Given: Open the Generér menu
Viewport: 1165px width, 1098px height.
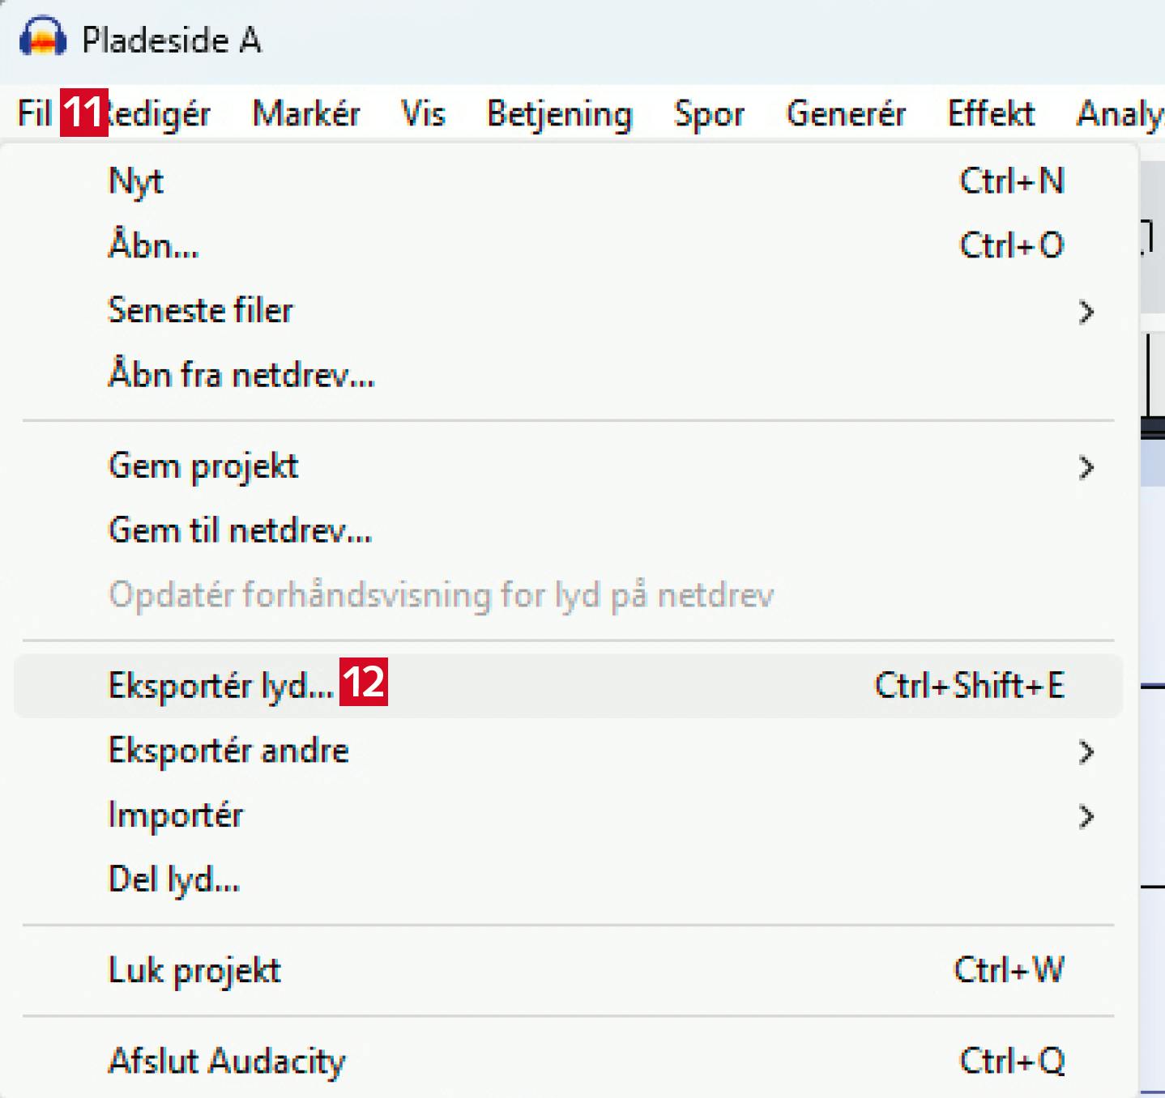Looking at the screenshot, I should coord(846,113).
